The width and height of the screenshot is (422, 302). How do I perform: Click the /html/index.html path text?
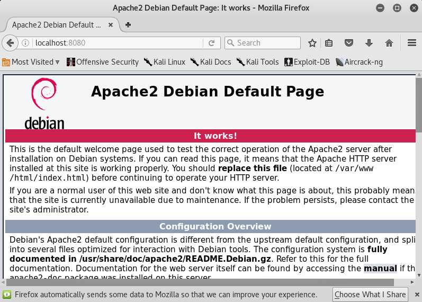(48, 178)
